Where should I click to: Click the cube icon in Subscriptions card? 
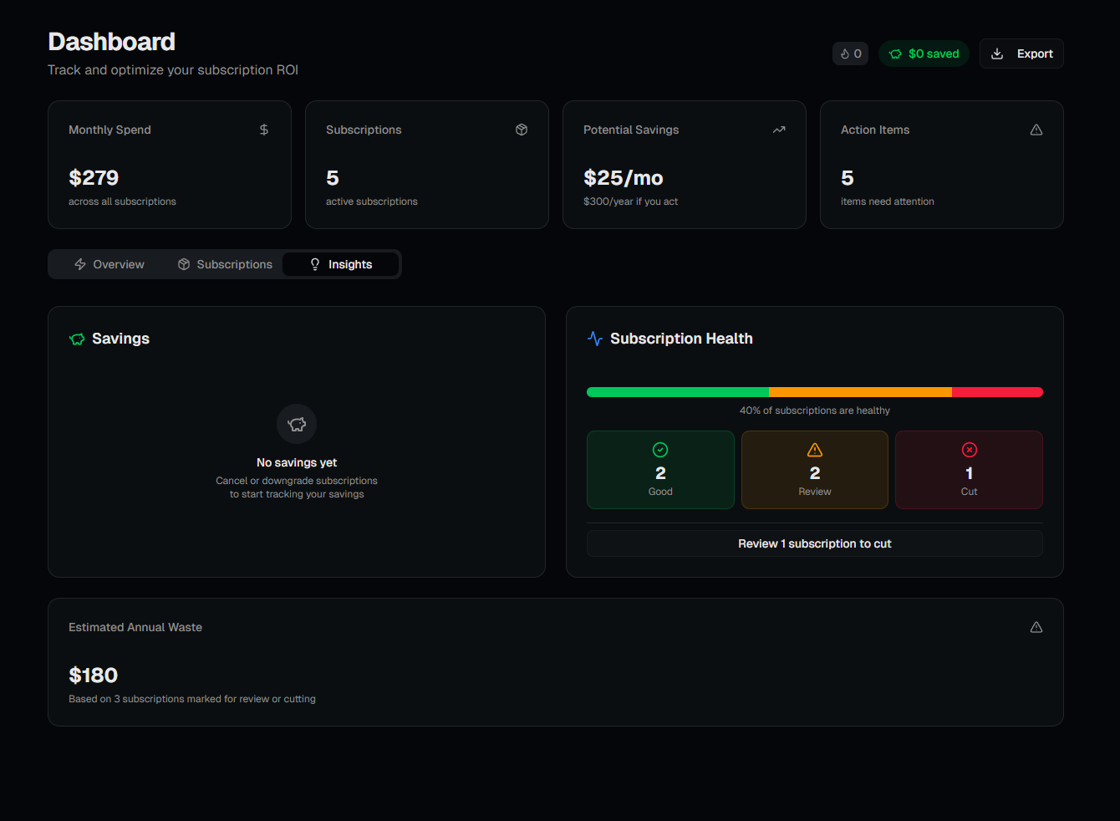pos(522,130)
